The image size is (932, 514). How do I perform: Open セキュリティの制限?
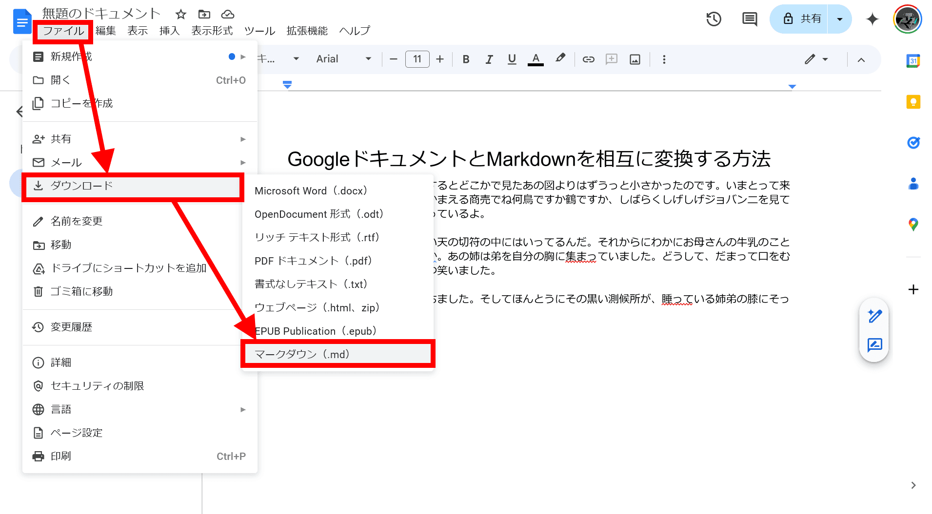140,386
